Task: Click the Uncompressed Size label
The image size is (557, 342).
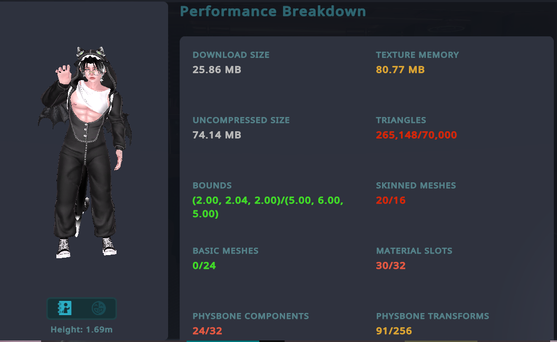Action: 241,120
